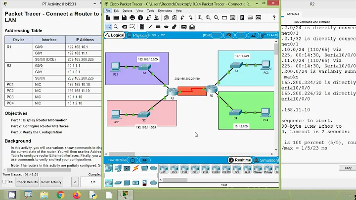Choose the Resize Shape tool icon
This screenshot has width=356, height=200.
pyautogui.click(x=133, y=27)
